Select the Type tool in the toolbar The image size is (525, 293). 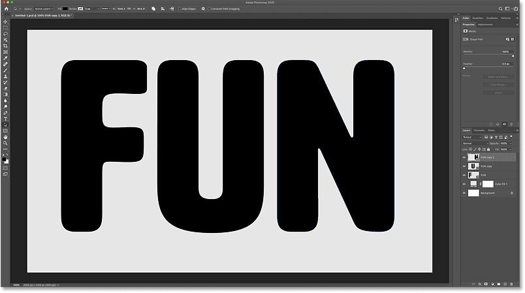pyautogui.click(x=5, y=119)
